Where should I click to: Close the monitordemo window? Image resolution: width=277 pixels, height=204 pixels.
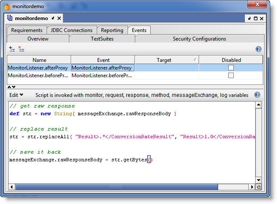(257, 4)
